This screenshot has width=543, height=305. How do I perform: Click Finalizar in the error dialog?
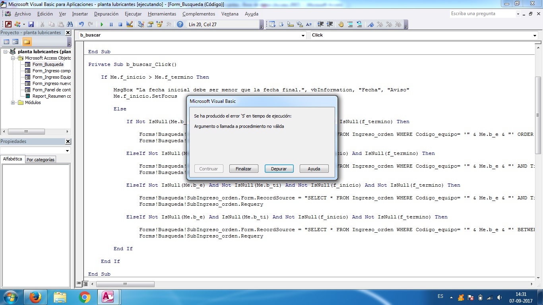(244, 169)
